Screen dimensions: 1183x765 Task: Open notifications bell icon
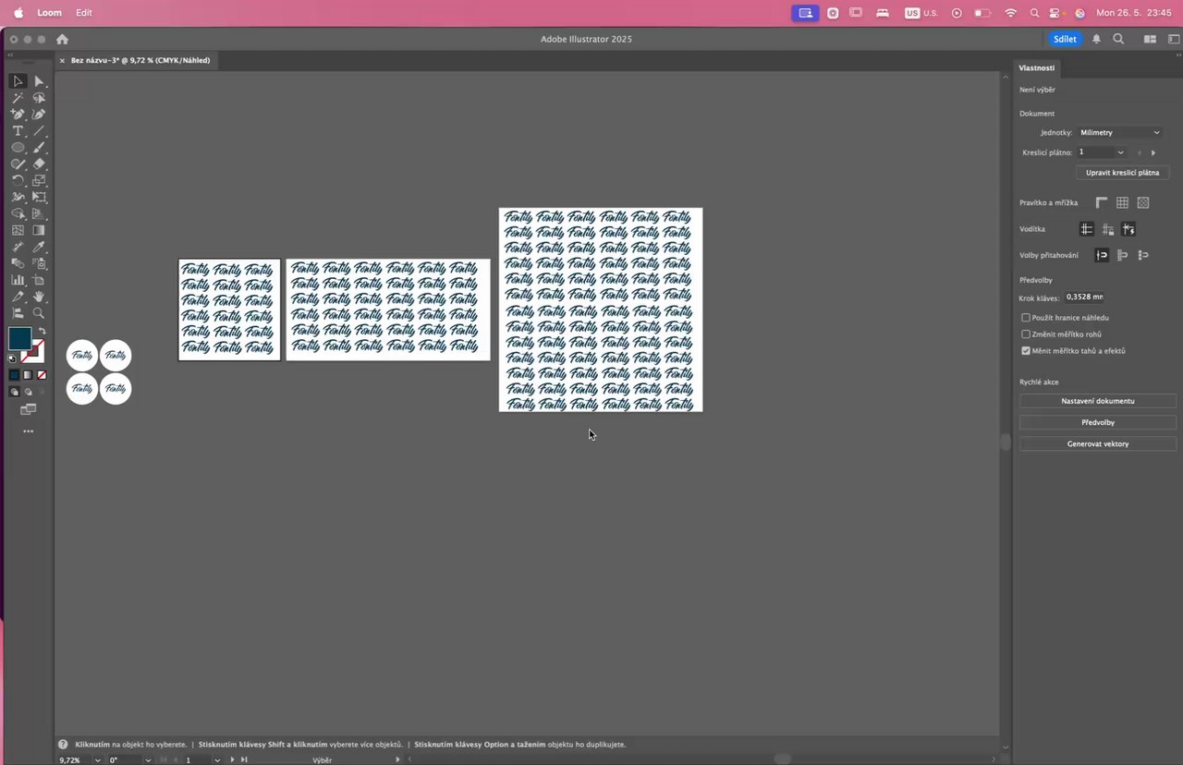(x=1096, y=39)
